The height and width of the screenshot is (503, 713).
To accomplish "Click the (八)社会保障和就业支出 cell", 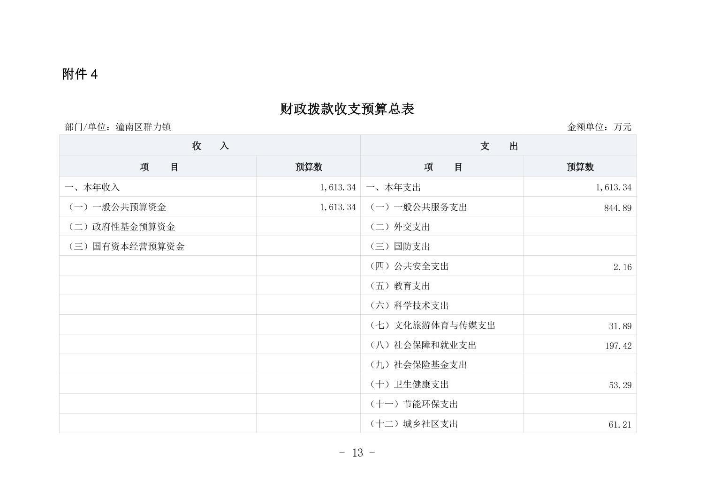I will click(x=423, y=345).
